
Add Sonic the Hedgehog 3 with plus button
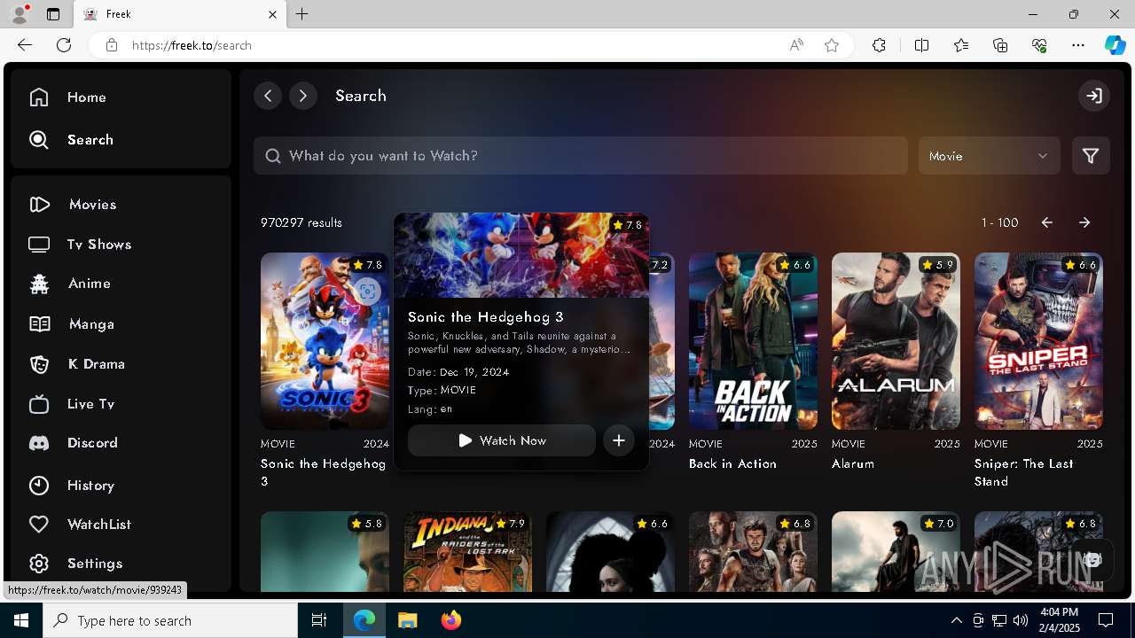coord(619,440)
